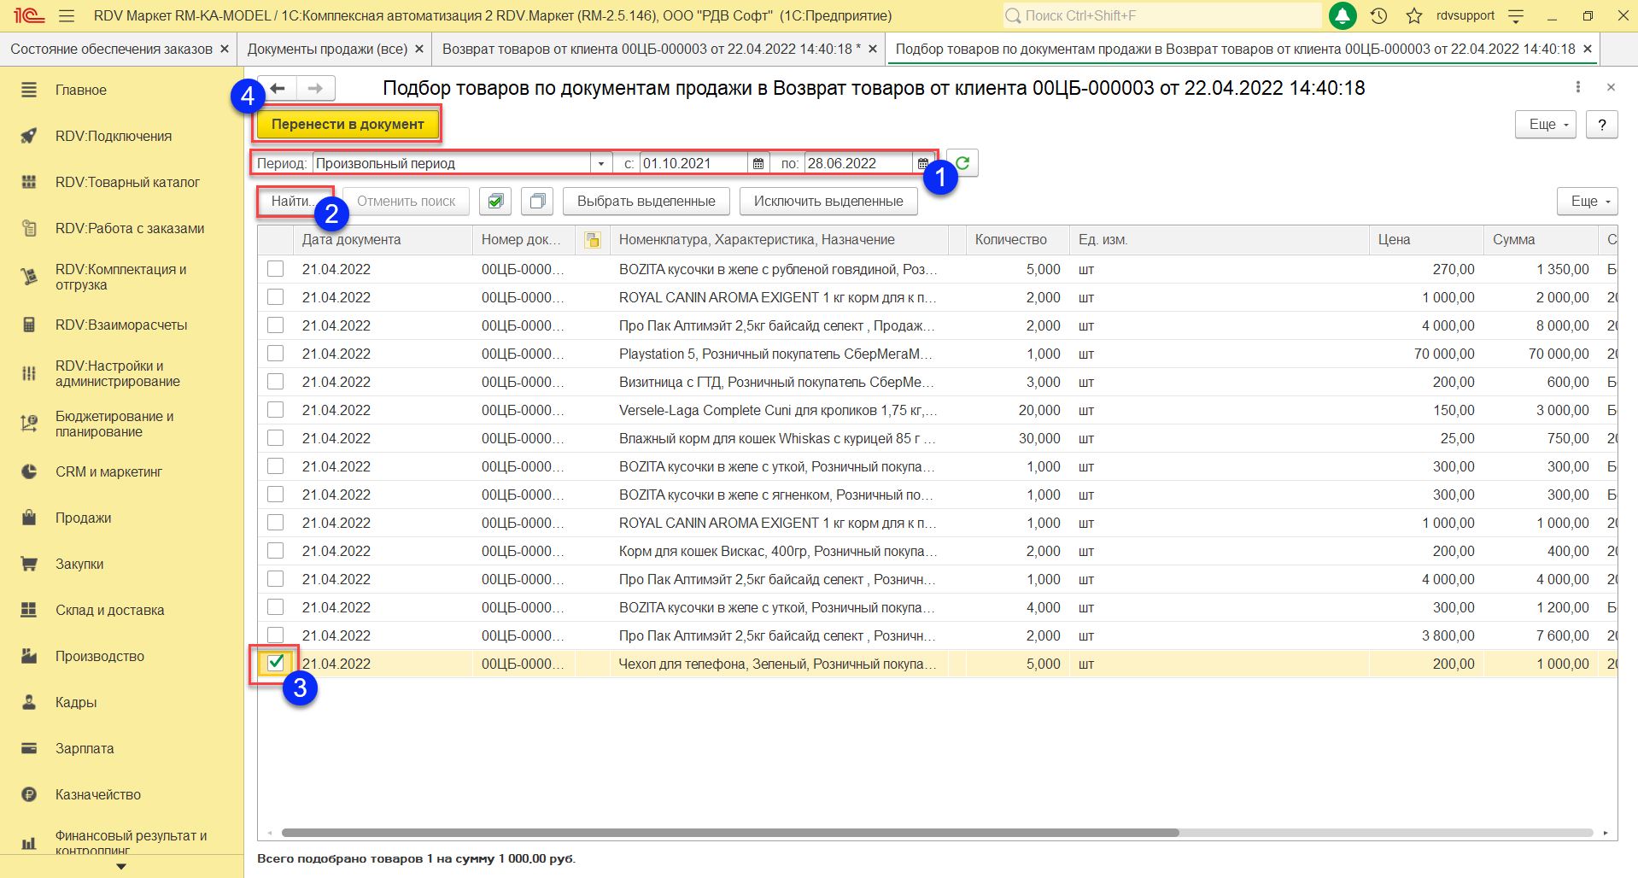Switch to Документы продажи (все) tab
The image size is (1638, 878).
pyautogui.click(x=327, y=50)
